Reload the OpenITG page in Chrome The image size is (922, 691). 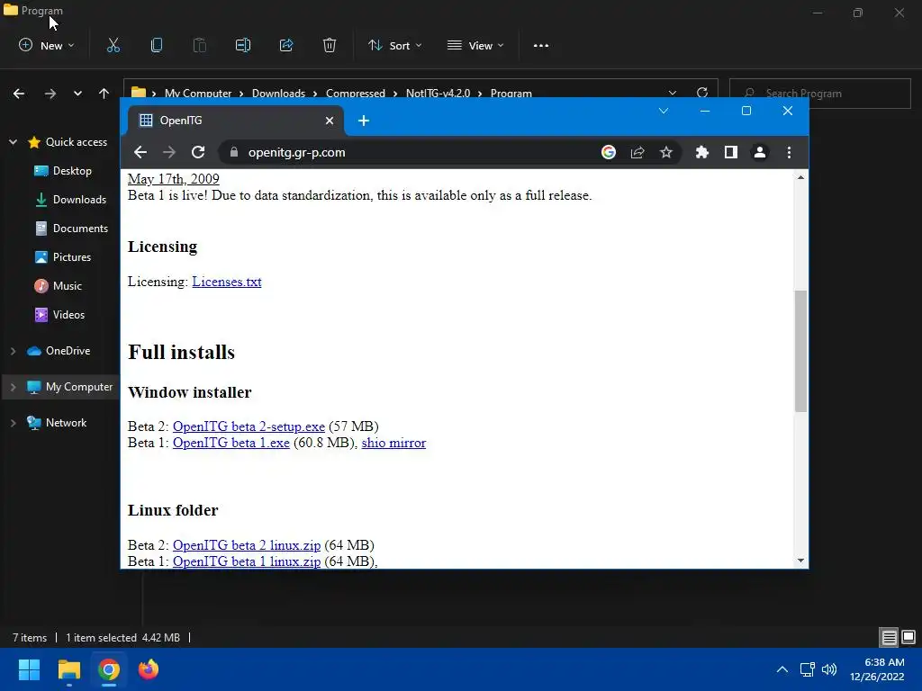pyautogui.click(x=198, y=152)
